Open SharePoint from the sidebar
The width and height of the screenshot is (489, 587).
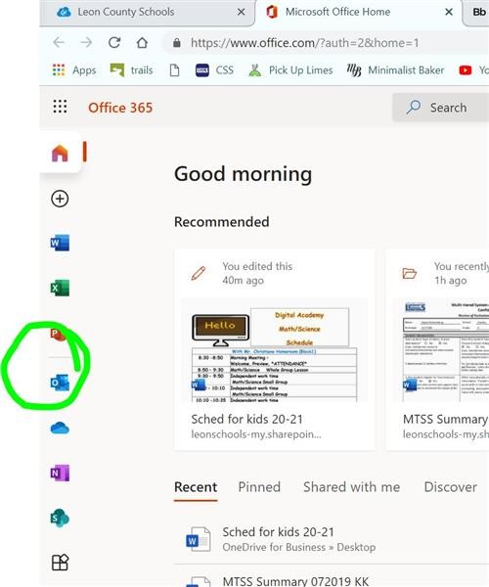pyautogui.click(x=60, y=519)
